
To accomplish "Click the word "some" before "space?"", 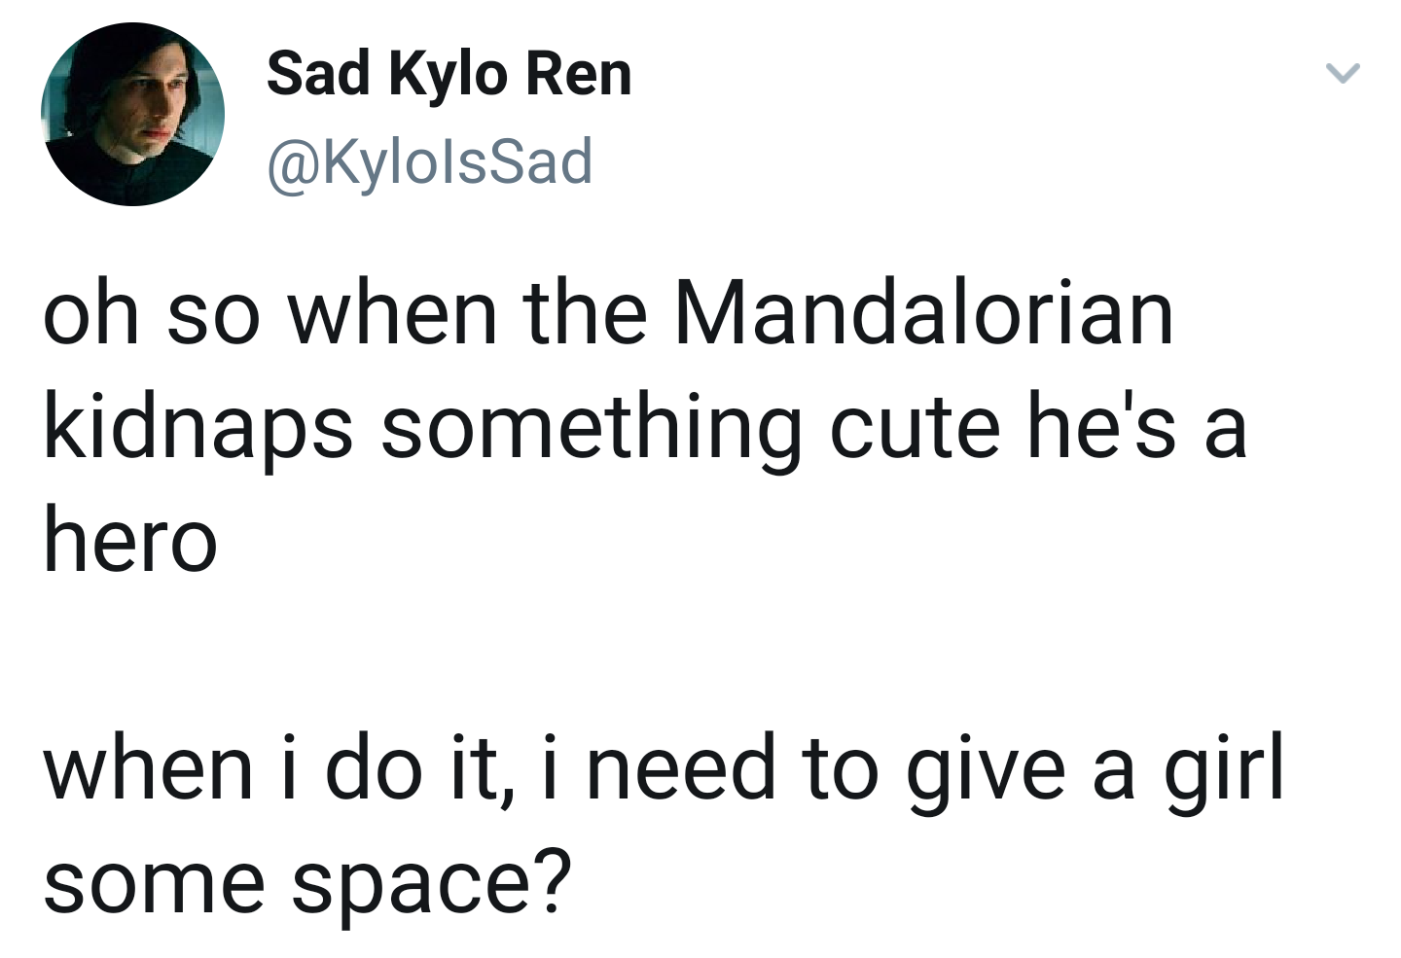I will tap(154, 883).
